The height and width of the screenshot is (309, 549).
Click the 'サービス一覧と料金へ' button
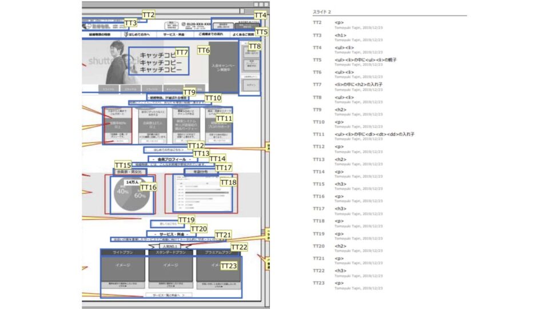coord(170,295)
